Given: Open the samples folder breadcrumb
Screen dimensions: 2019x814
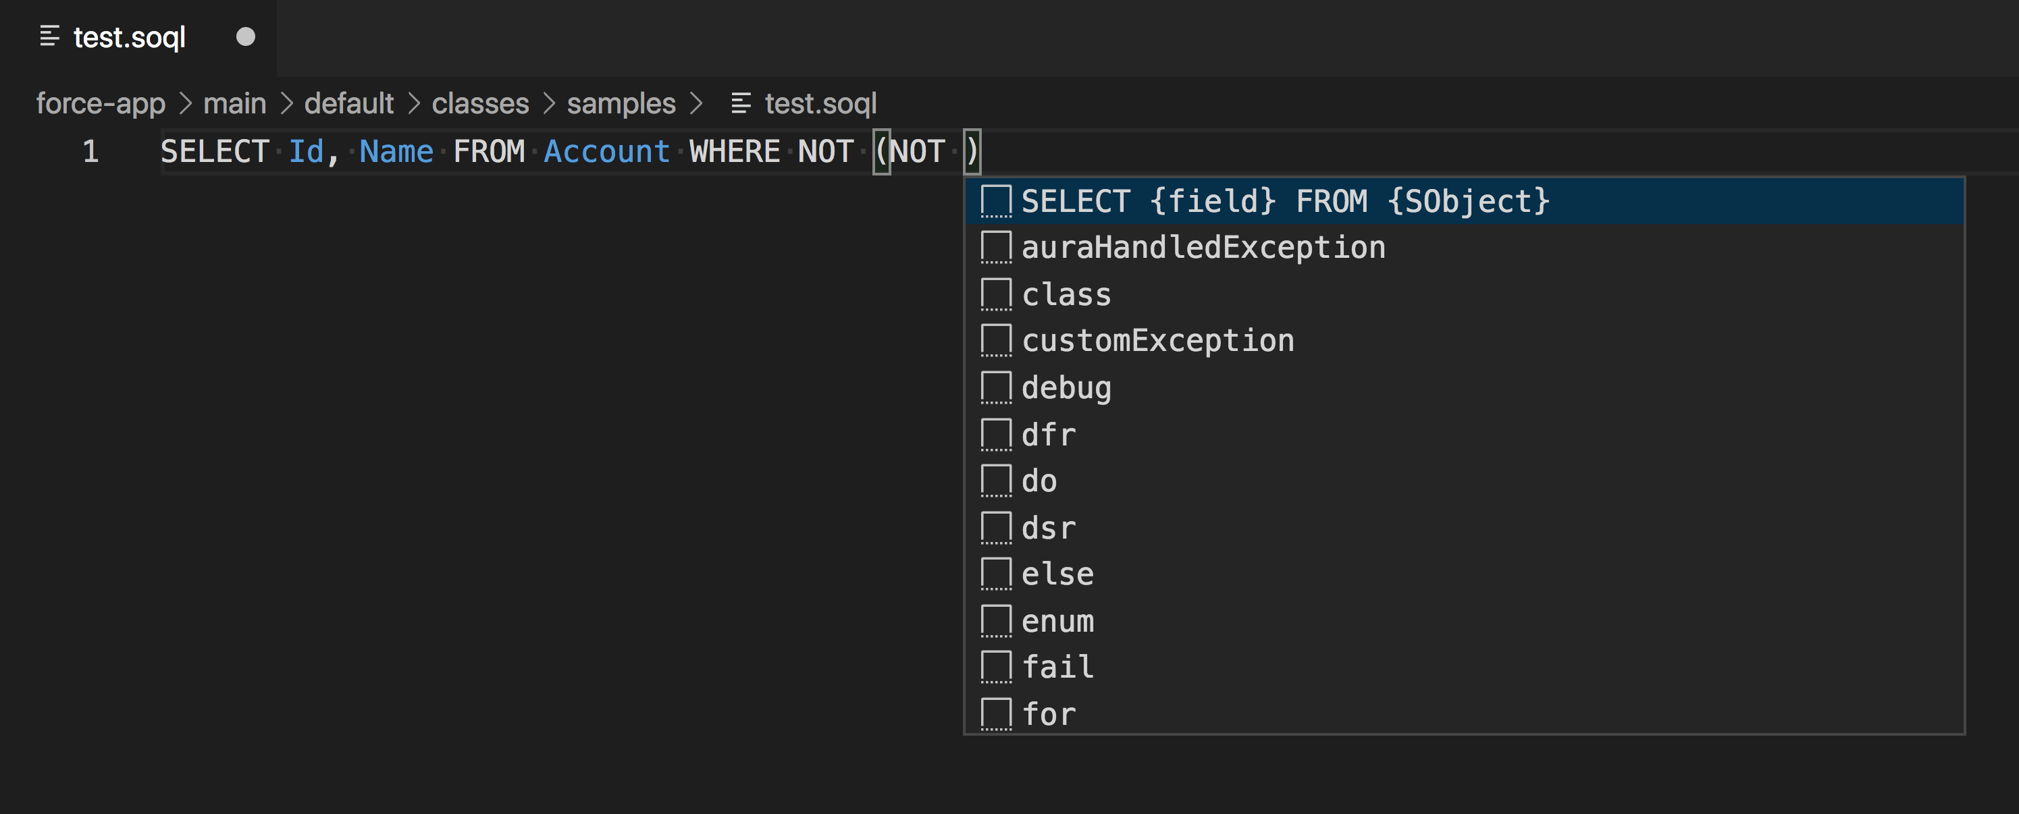Looking at the screenshot, I should click(x=621, y=103).
